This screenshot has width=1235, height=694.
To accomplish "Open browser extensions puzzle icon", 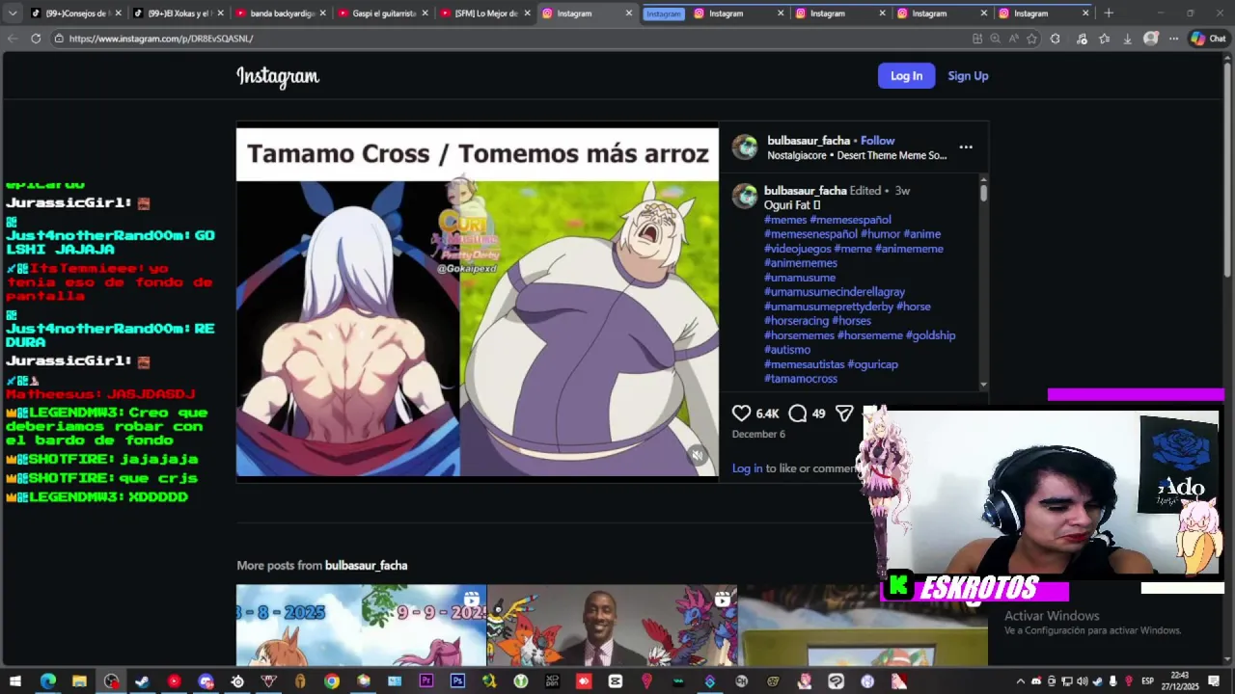I will point(1055,39).
